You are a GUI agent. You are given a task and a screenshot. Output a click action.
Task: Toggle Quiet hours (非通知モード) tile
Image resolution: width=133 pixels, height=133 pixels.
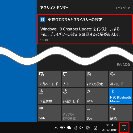tap(73, 96)
